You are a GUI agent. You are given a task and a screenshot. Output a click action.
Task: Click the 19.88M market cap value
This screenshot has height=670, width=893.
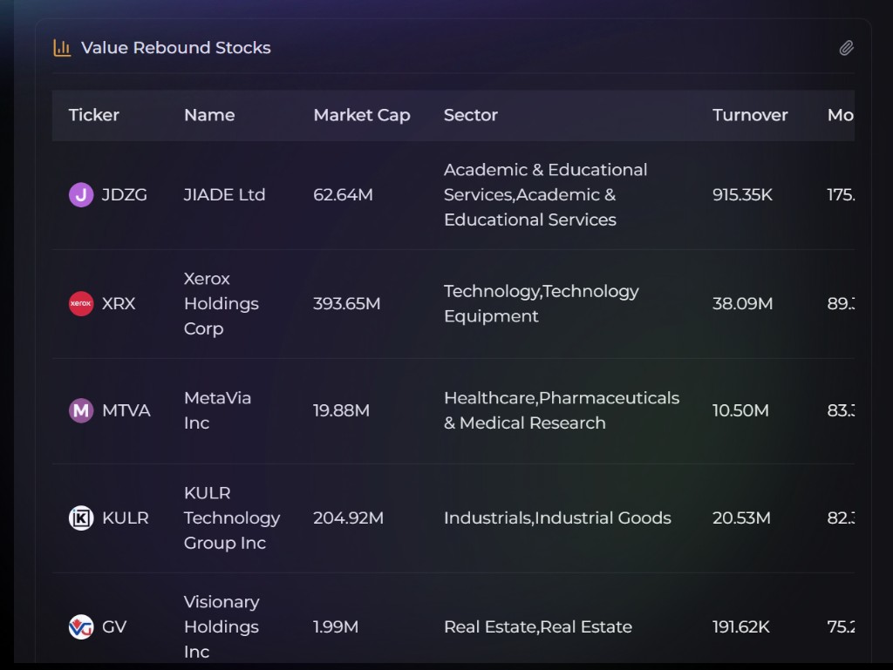(x=341, y=410)
